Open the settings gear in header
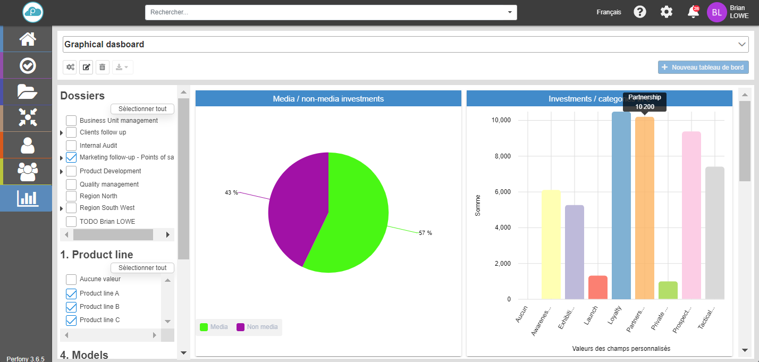The image size is (759, 362). point(667,12)
